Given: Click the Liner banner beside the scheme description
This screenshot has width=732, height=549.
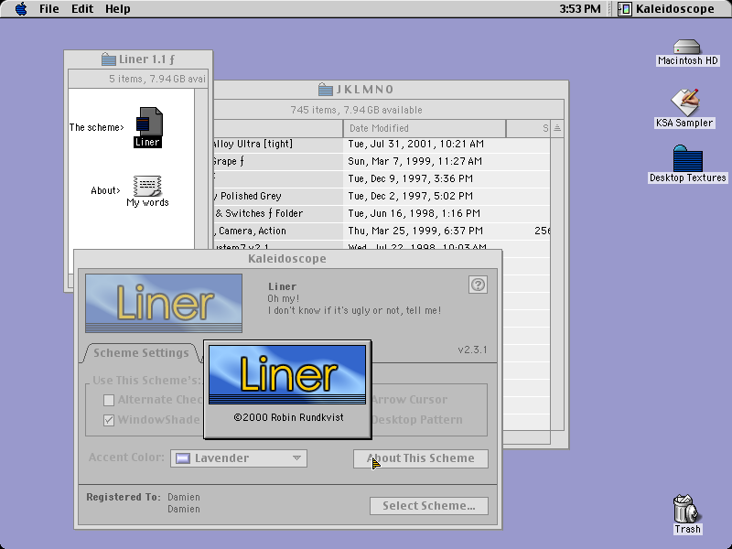Looking at the screenshot, I should (164, 304).
